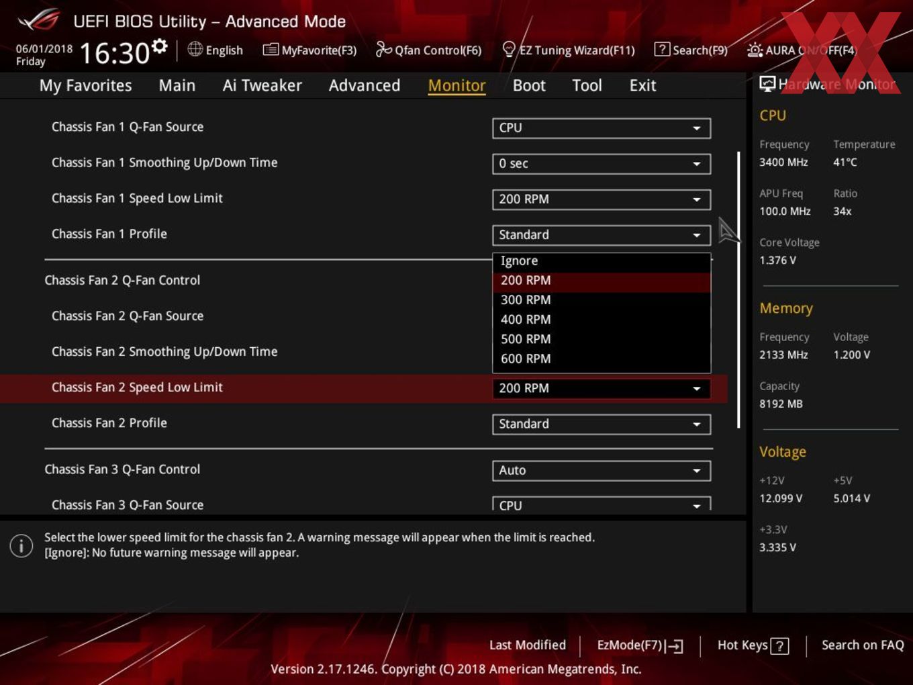Select the Monitor tab

[x=456, y=85]
